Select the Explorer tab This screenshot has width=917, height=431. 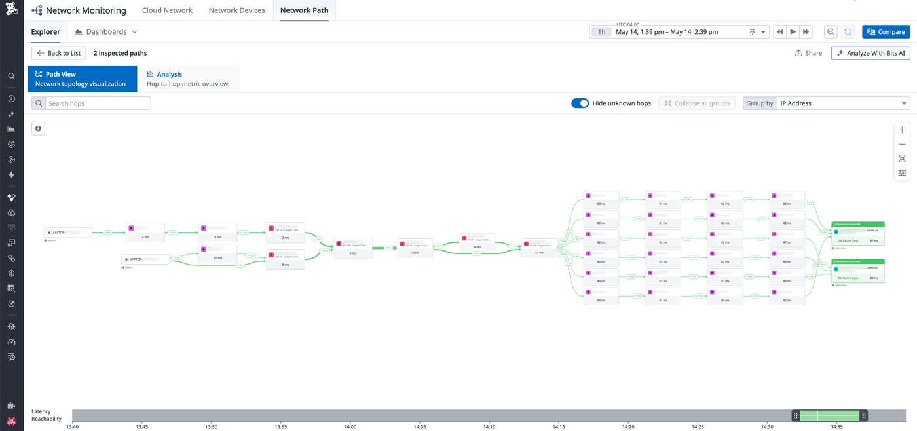46,31
